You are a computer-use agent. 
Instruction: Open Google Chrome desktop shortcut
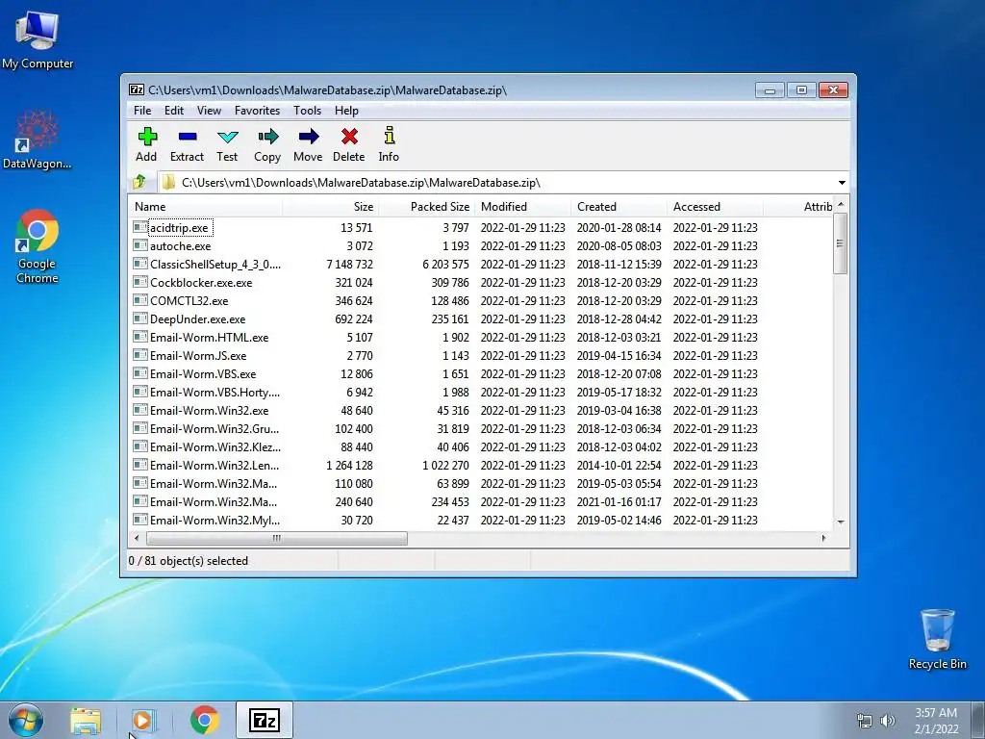[38, 246]
